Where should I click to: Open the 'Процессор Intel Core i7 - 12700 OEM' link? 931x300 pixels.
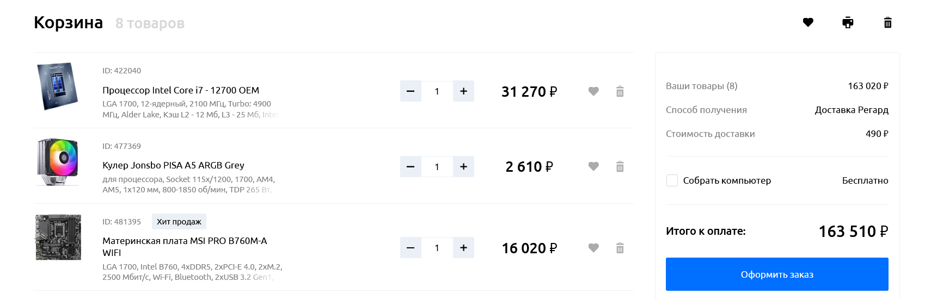181,90
